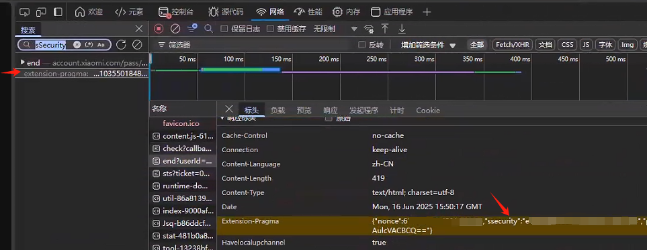The height and width of the screenshot is (250, 647).
Task: Open the 发起程序 initiator tab
Action: pos(363,111)
